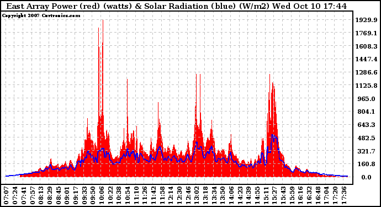Viewport: 381px width, 207px height.
Task: Click the 15:27 time label
Action: click(x=275, y=195)
